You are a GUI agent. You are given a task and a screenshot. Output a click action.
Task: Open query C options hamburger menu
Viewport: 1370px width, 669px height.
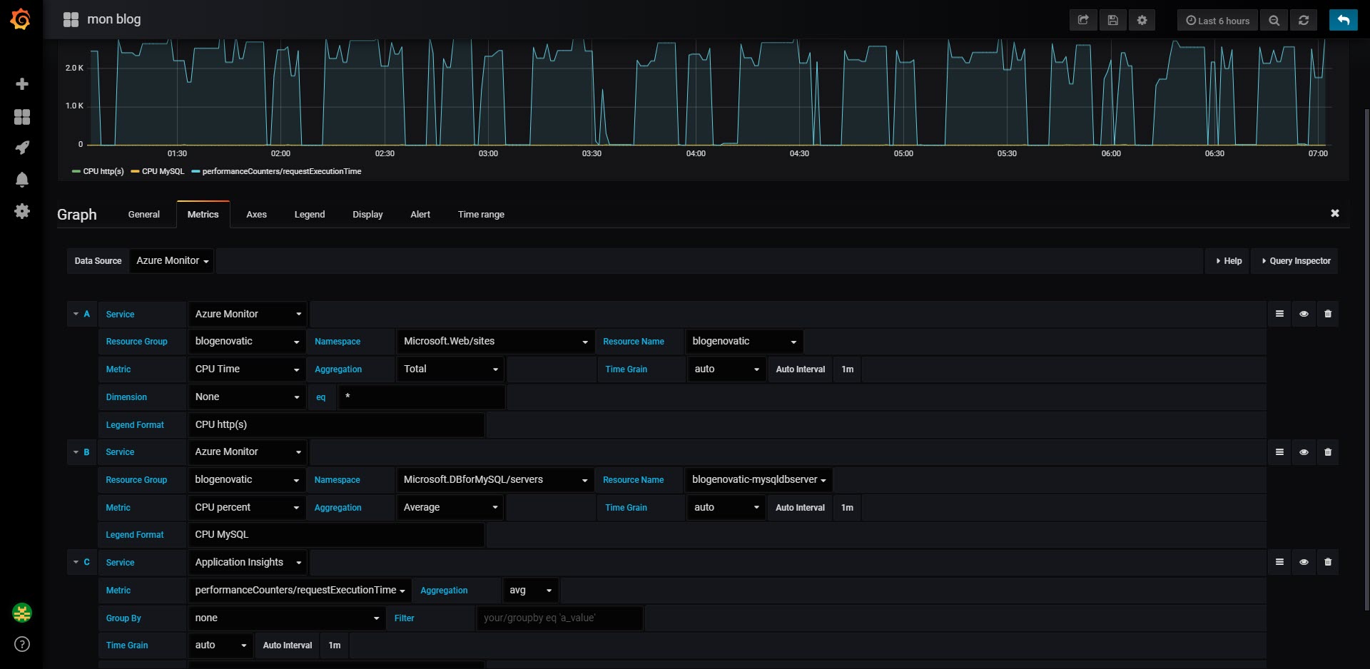1279,562
